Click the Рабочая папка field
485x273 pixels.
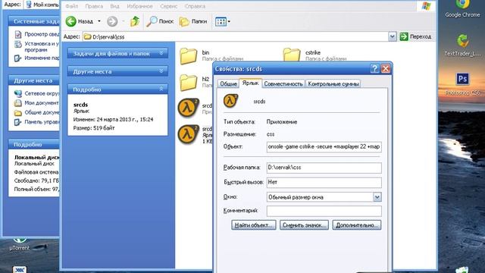point(324,168)
